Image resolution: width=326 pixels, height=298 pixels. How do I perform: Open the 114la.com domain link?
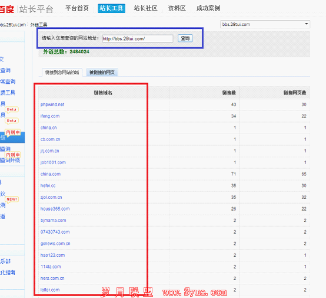(51, 267)
